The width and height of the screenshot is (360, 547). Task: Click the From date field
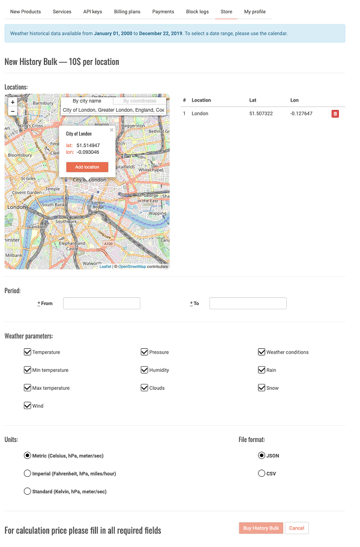[102, 303]
